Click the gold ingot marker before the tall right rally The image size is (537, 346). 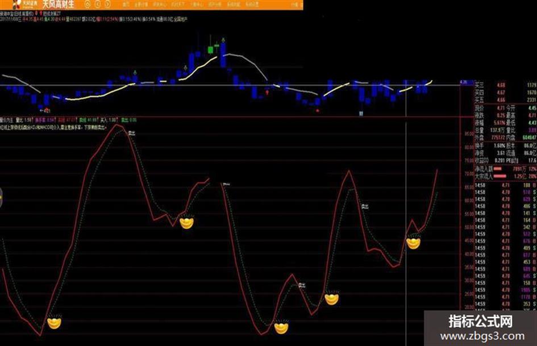coord(331,298)
